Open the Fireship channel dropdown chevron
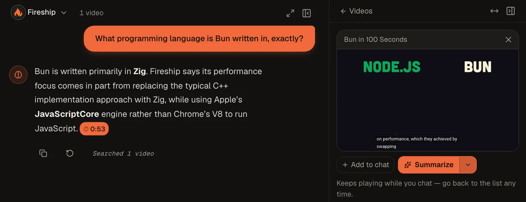 [x=64, y=13]
